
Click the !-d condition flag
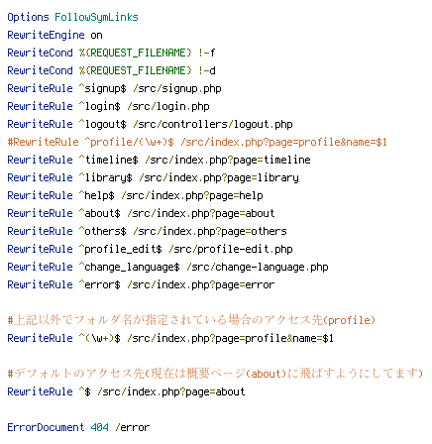207,70
